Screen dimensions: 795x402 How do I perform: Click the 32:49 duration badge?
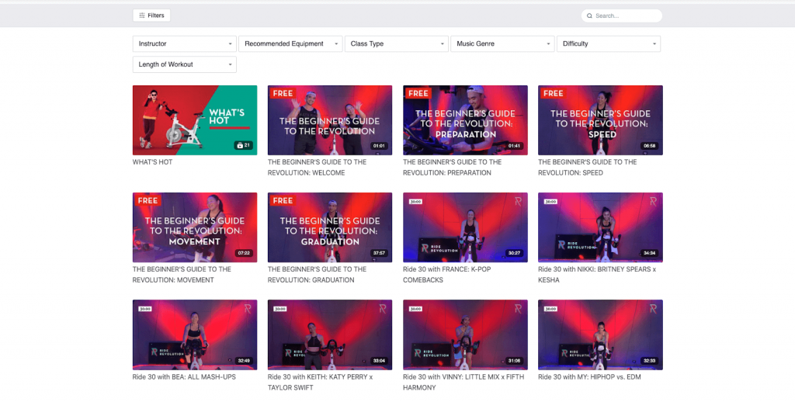point(244,361)
